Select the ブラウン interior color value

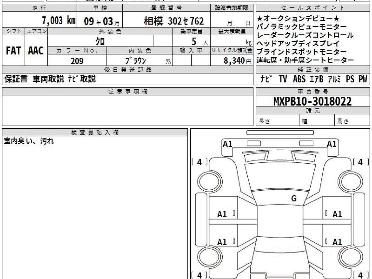tap(135, 60)
